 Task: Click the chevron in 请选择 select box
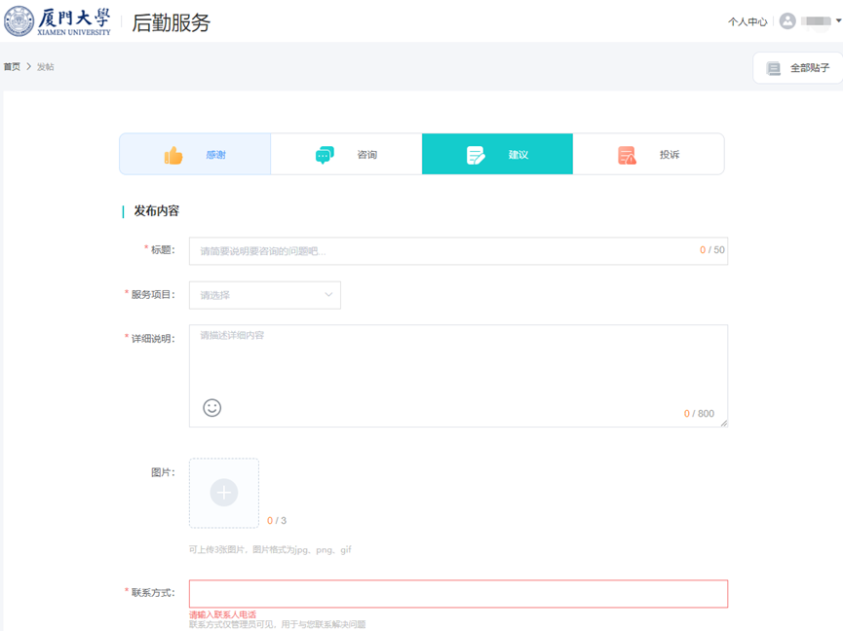[x=328, y=295]
